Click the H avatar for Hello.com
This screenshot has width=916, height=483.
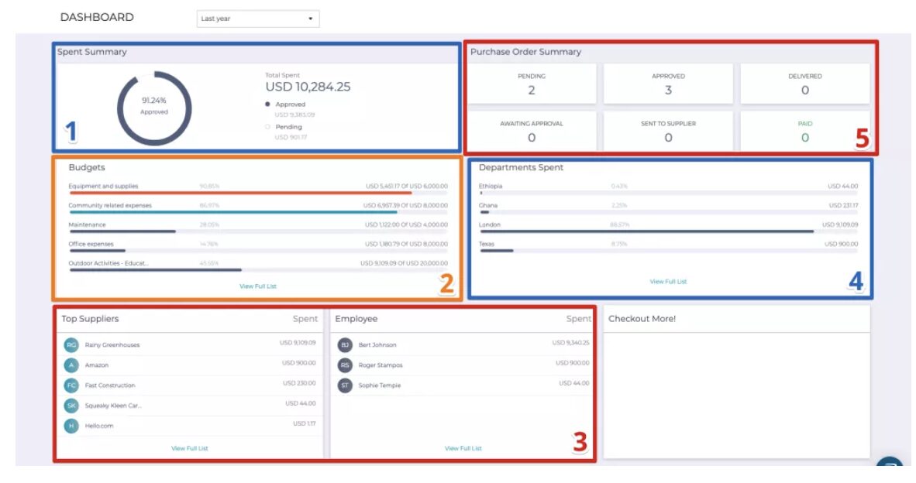pos(71,426)
